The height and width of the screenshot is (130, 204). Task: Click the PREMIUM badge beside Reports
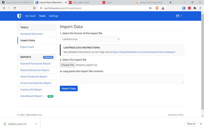tap(48, 57)
